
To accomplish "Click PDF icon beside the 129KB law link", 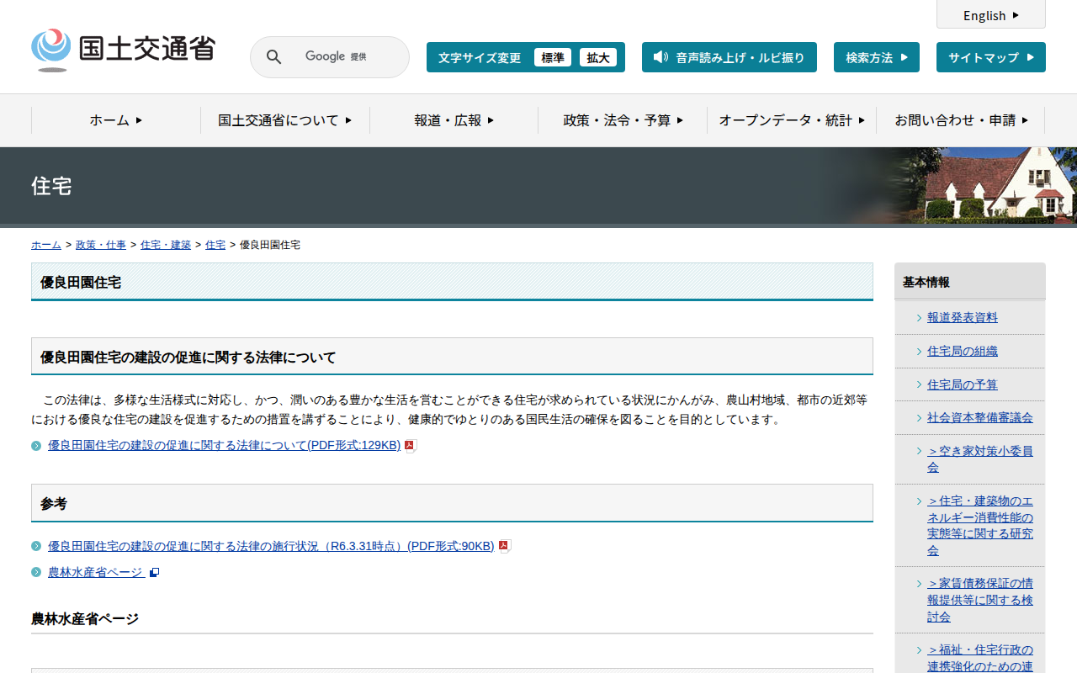I will pyautogui.click(x=410, y=446).
